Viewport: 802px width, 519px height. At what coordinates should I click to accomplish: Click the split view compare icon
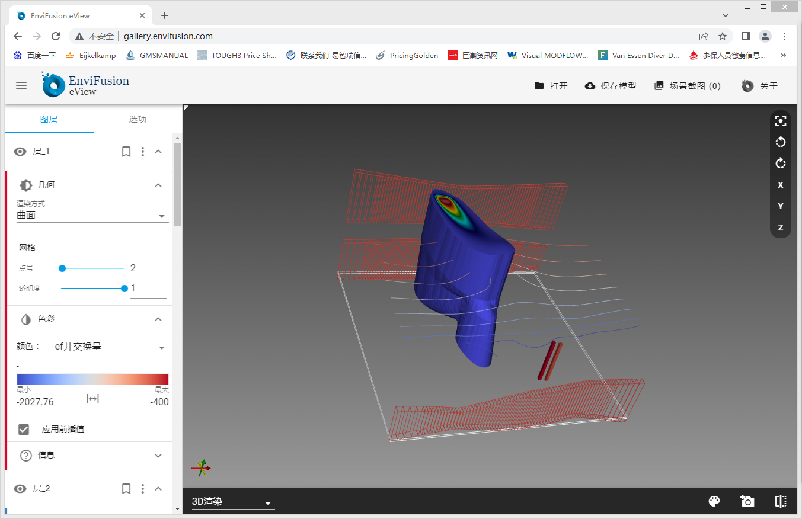pyautogui.click(x=781, y=501)
